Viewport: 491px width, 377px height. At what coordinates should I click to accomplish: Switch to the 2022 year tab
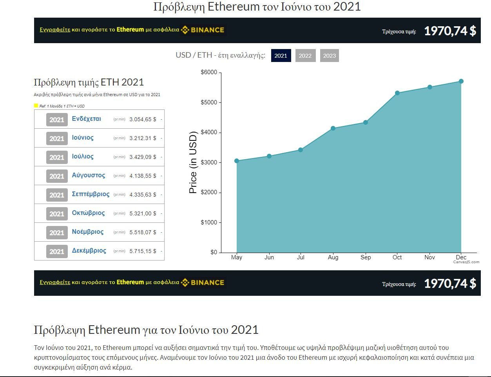point(305,55)
